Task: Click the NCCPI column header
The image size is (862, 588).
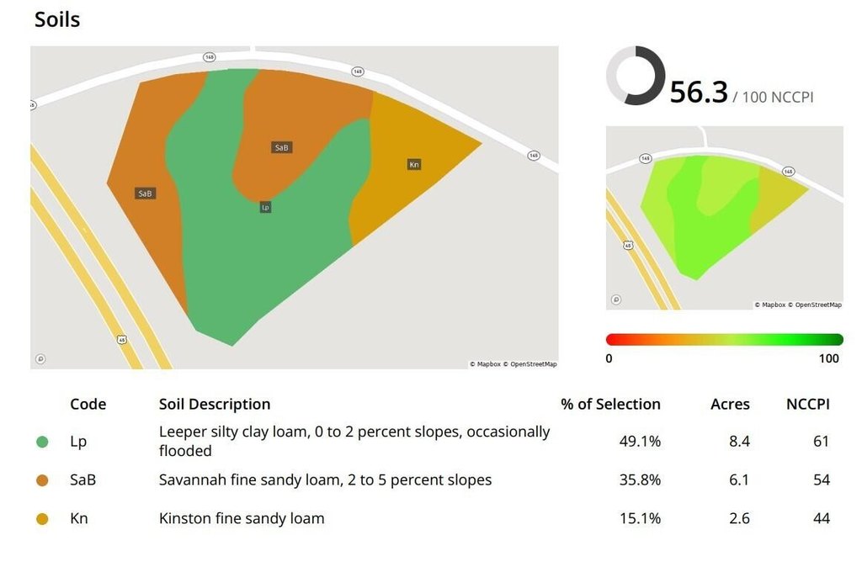Action: (x=807, y=404)
